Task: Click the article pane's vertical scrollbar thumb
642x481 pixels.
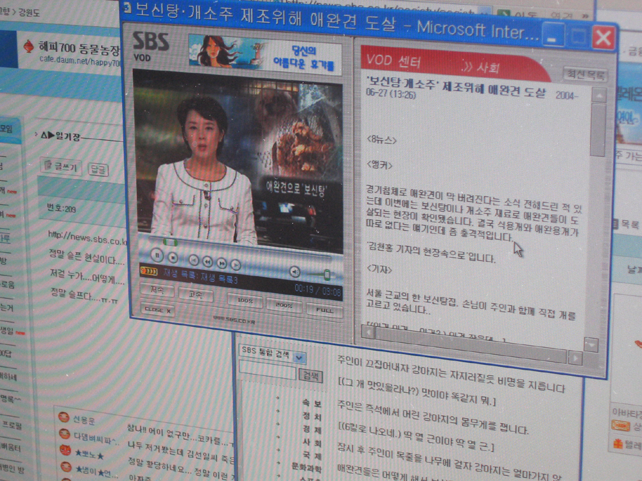Action: click(598, 130)
